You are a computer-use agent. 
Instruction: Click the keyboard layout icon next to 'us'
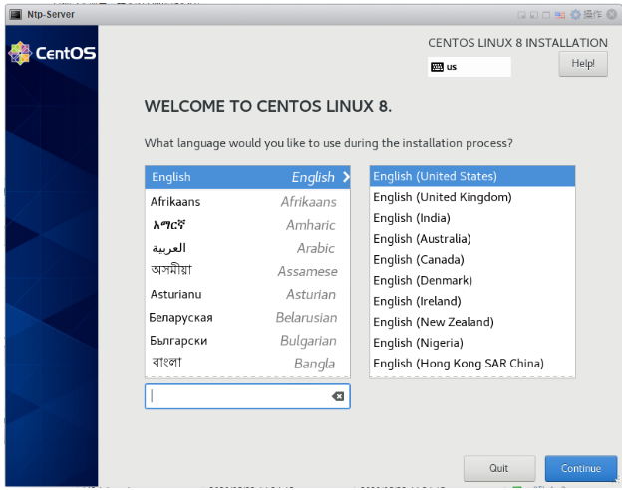tap(437, 67)
